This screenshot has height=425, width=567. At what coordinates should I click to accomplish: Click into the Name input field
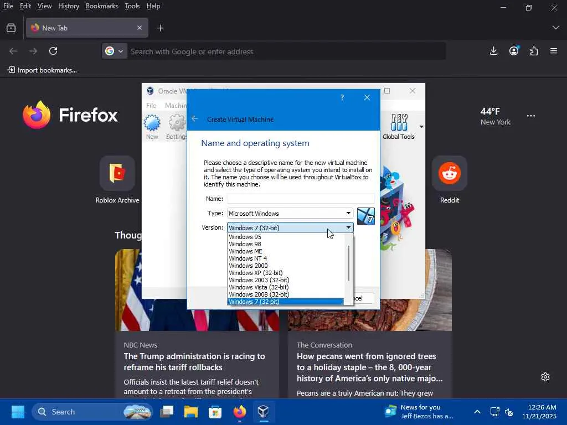pyautogui.click(x=301, y=199)
